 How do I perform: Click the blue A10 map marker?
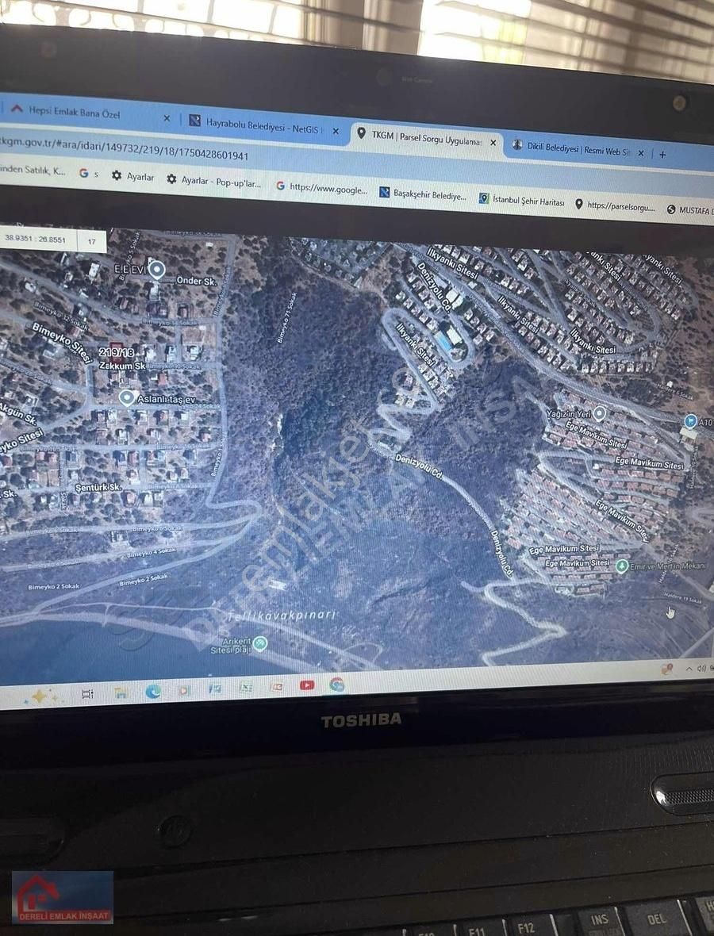click(x=691, y=421)
